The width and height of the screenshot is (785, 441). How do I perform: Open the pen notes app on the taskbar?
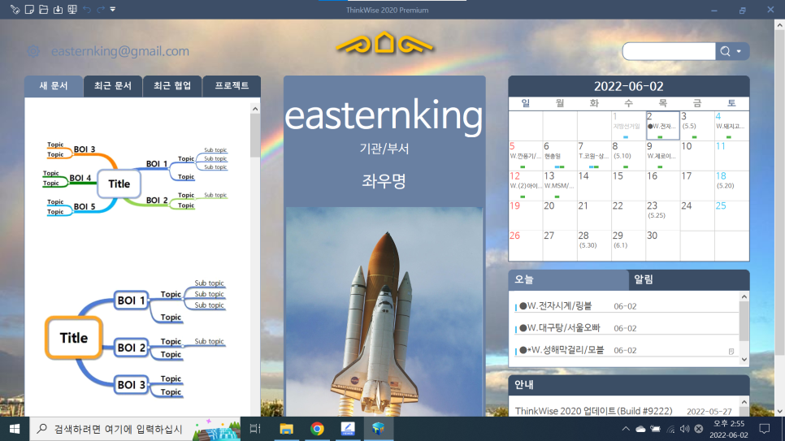348,429
